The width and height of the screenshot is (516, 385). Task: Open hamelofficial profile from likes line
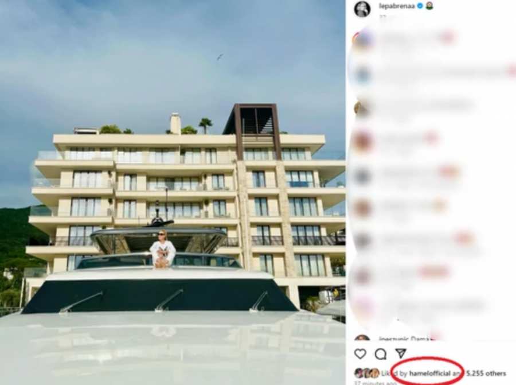429,373
